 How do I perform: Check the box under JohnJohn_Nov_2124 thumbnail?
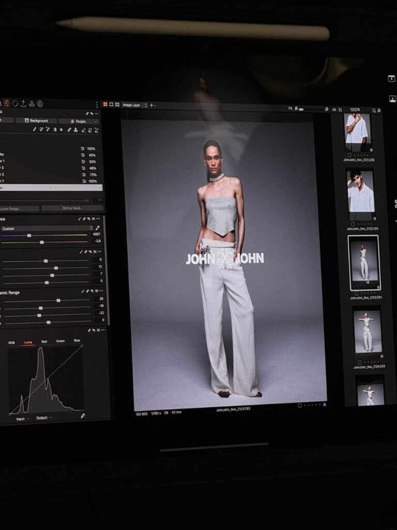(360, 362)
